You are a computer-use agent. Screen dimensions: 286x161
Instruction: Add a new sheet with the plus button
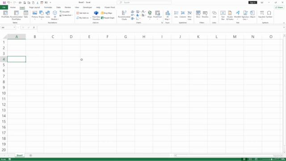coord(31,156)
